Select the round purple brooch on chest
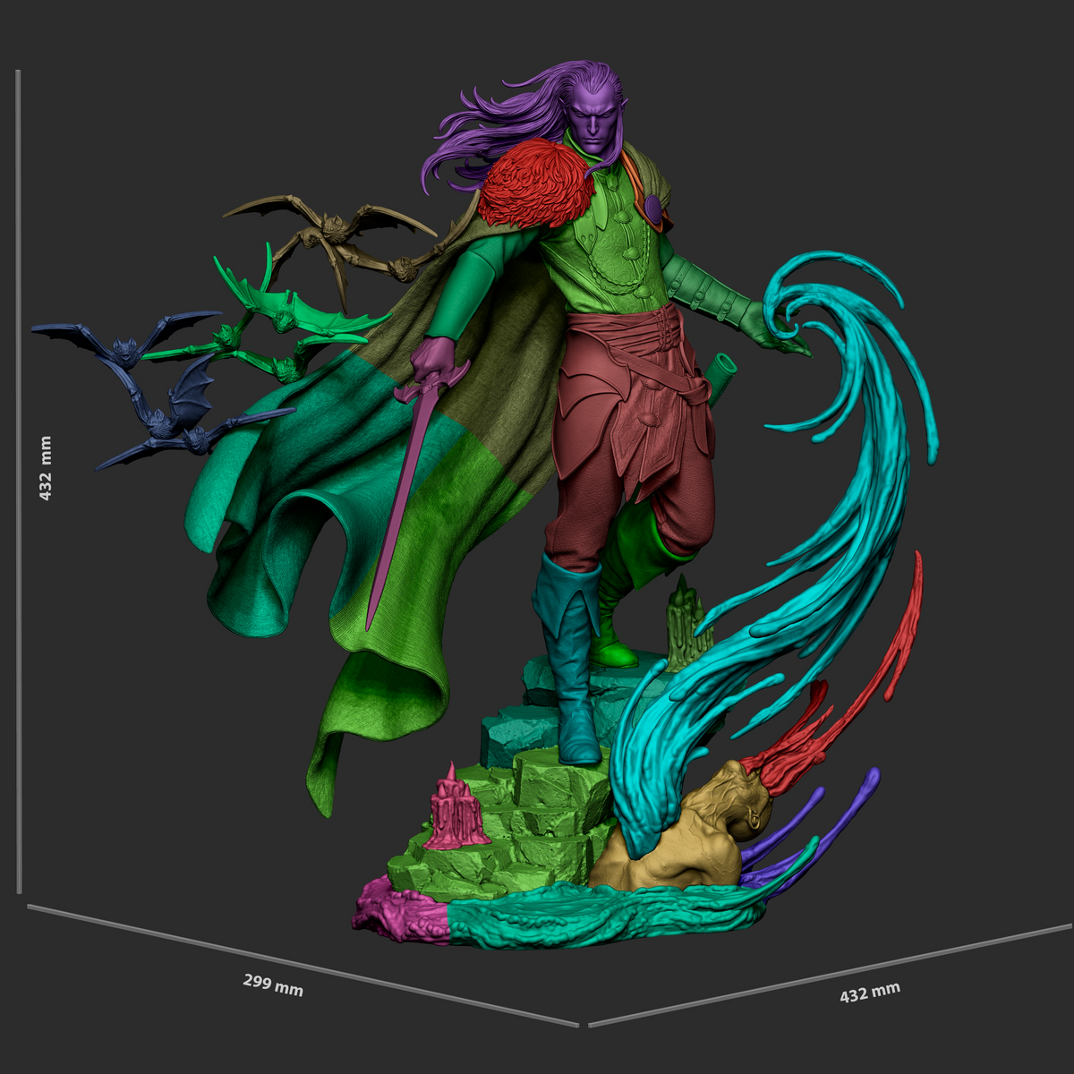Viewport: 1074px width, 1074px height. pyautogui.click(x=653, y=209)
